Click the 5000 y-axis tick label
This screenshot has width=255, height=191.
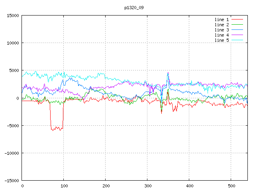(14, 70)
